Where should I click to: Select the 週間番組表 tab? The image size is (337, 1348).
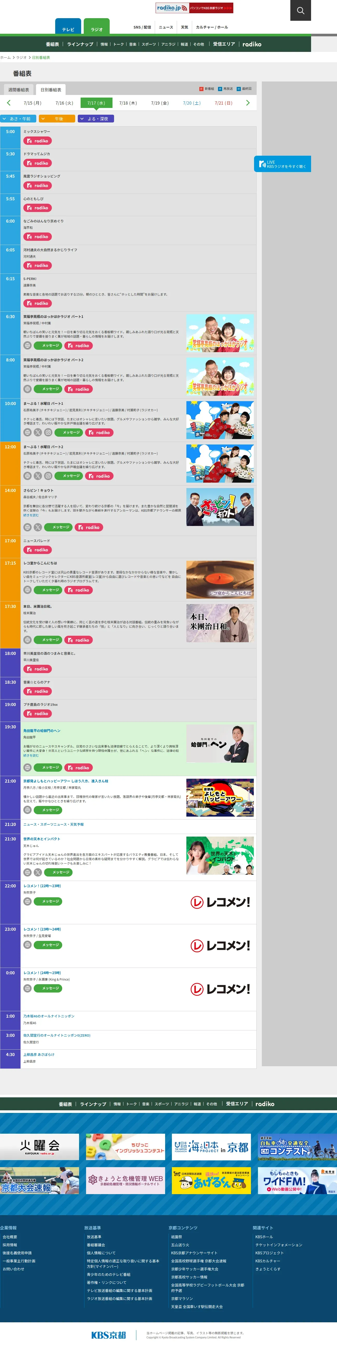click(x=18, y=90)
